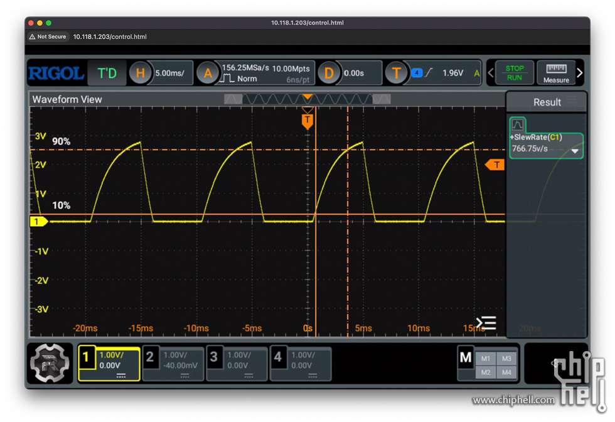Select math channel M2
Image resolution: width=615 pixels, height=422 pixels.
click(486, 372)
